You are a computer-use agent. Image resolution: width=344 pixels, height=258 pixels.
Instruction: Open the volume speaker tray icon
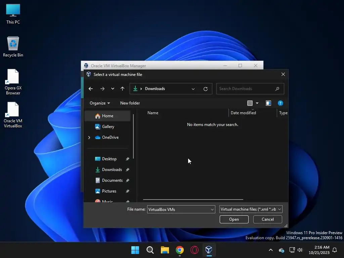click(300, 250)
